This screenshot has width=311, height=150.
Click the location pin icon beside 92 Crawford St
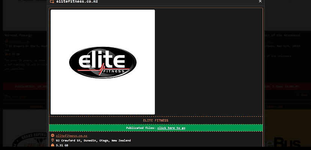point(53,140)
